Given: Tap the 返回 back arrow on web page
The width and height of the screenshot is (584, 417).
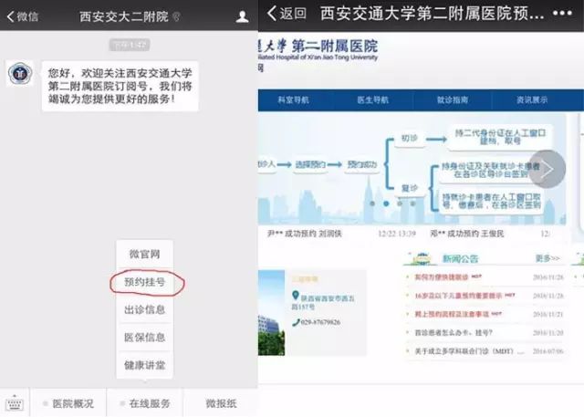Looking at the screenshot, I should (x=287, y=14).
